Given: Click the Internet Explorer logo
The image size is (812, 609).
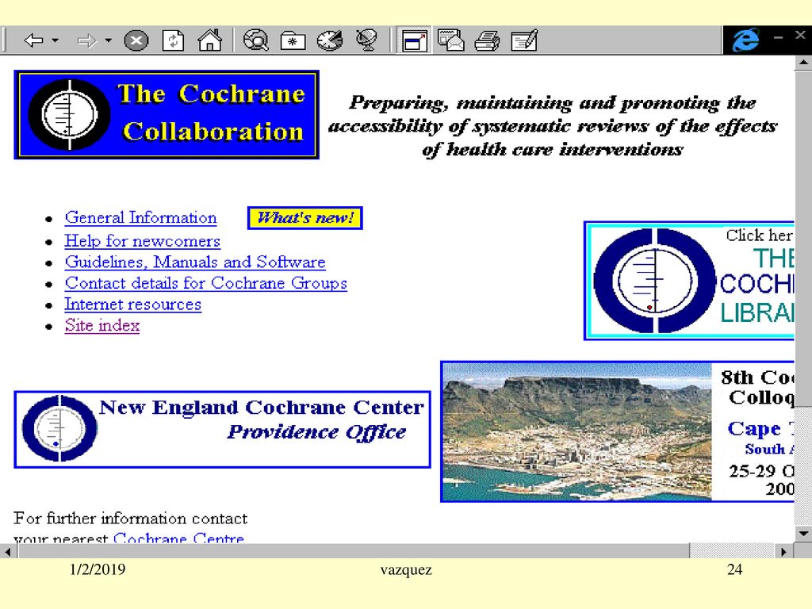Looking at the screenshot, I should pos(745,40).
